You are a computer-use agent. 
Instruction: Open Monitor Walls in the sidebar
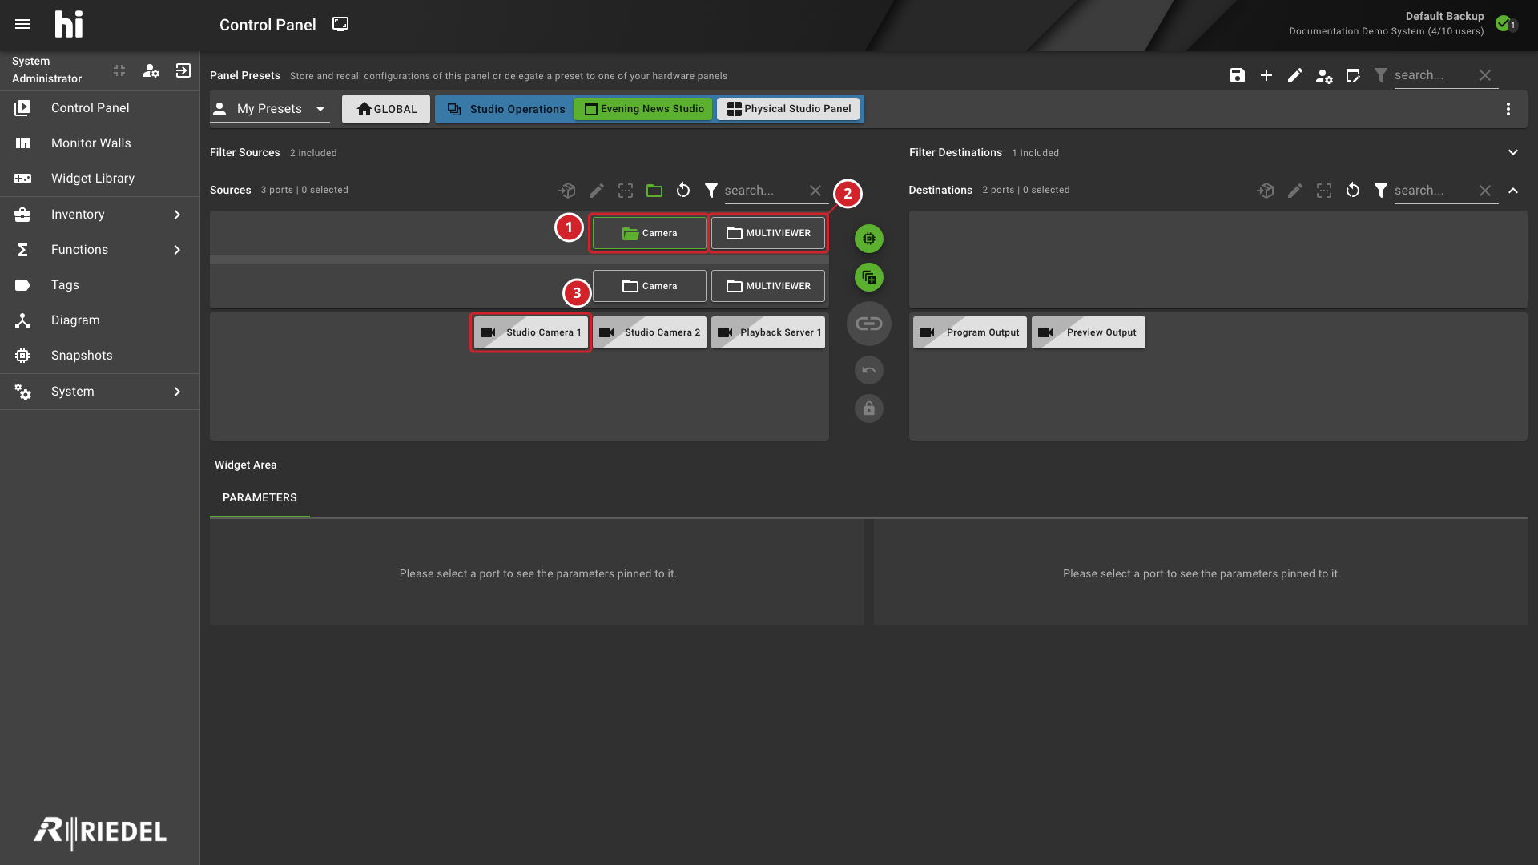click(x=99, y=143)
